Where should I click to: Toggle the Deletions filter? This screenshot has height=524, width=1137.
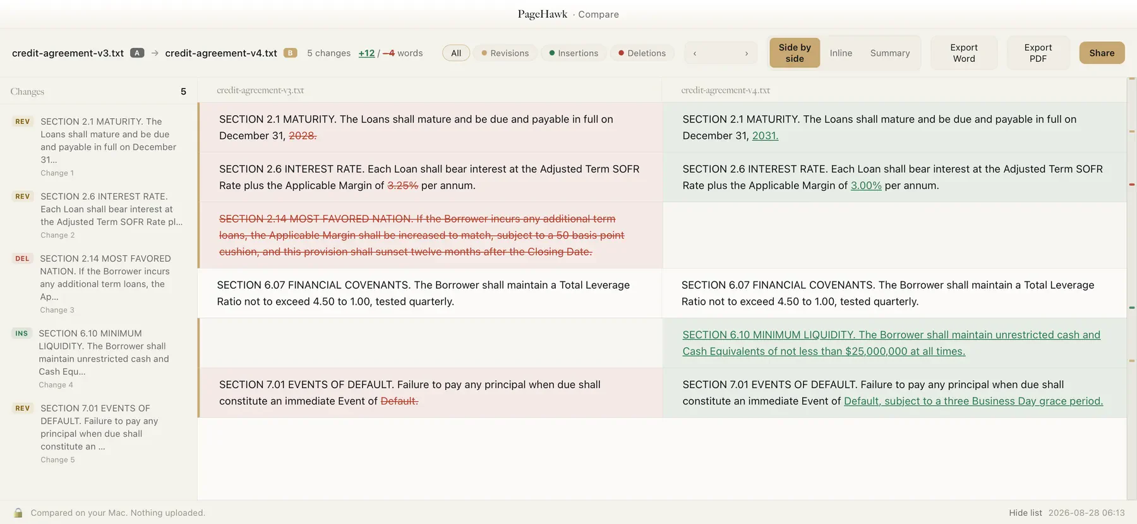pos(642,53)
